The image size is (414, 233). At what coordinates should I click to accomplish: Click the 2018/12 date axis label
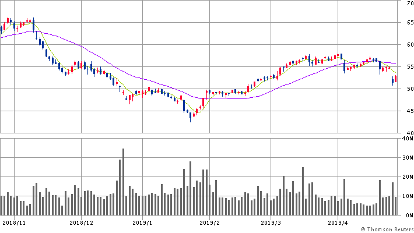coord(81,223)
